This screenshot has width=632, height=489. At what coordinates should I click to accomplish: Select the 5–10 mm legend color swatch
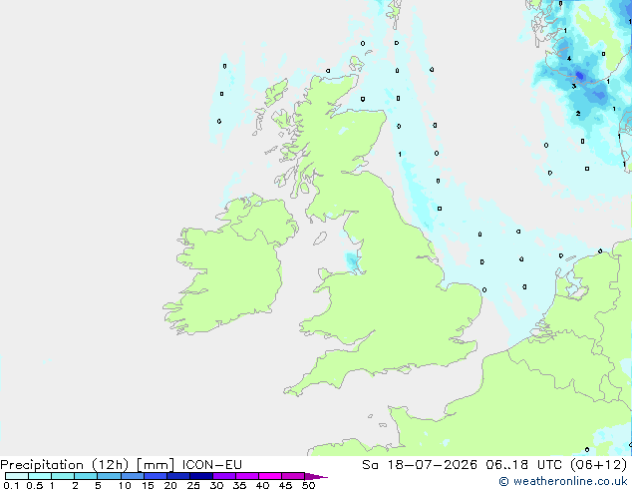coord(109,476)
